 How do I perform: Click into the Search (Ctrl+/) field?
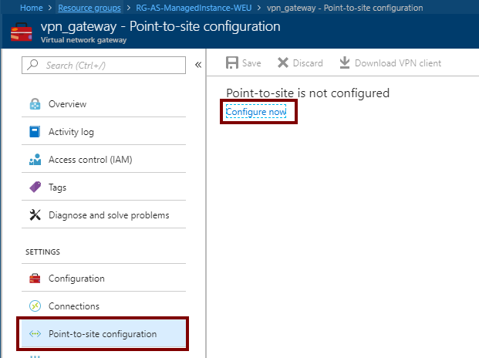tap(103, 65)
